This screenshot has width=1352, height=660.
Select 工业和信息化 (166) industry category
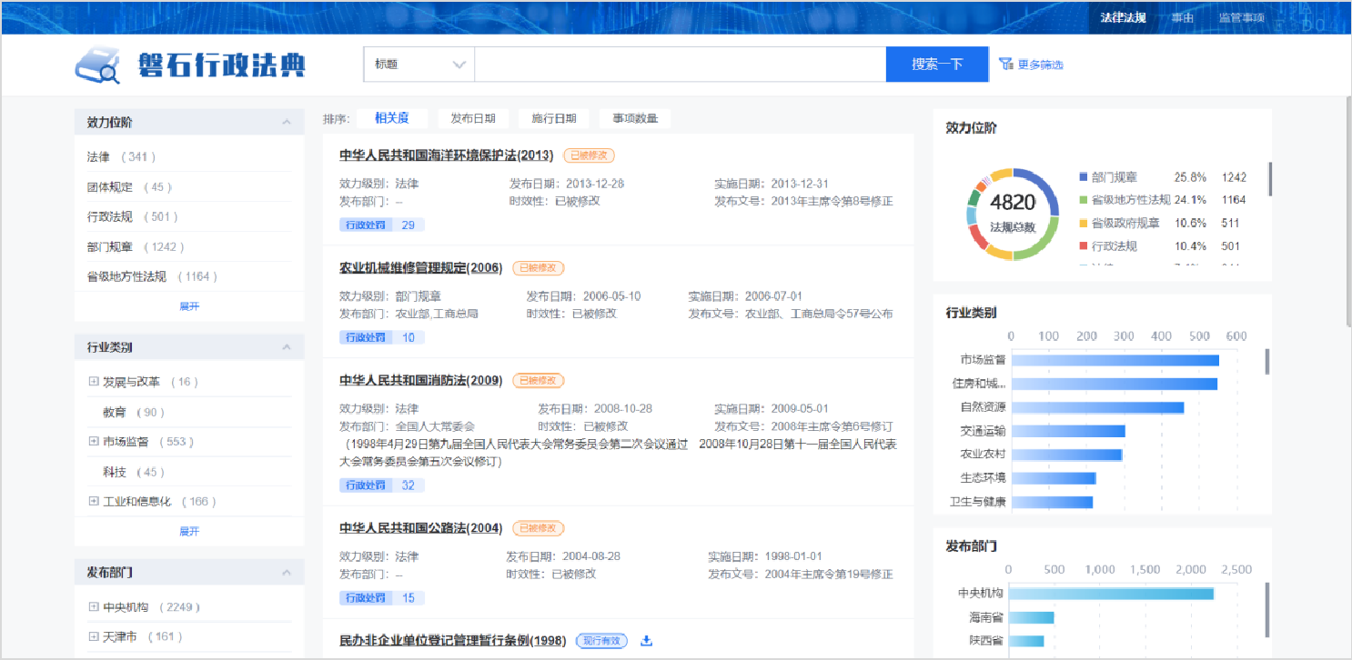[x=159, y=502]
